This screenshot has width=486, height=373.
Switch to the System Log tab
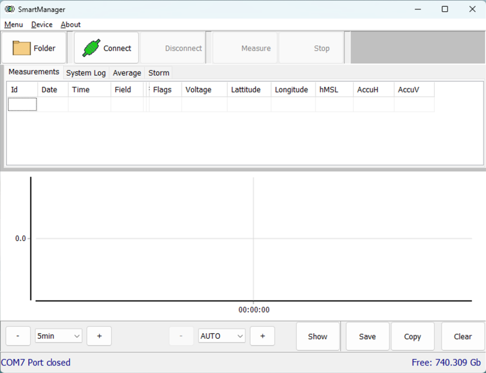click(x=86, y=73)
